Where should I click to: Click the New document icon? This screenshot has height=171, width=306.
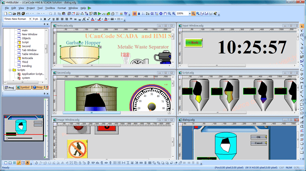point(6,13)
